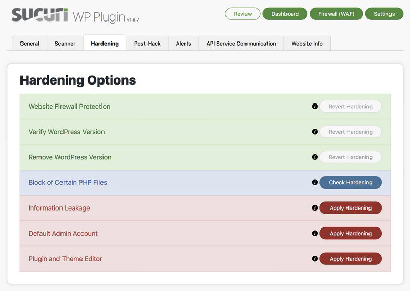Click info icon for Information Leakage

(x=315, y=207)
